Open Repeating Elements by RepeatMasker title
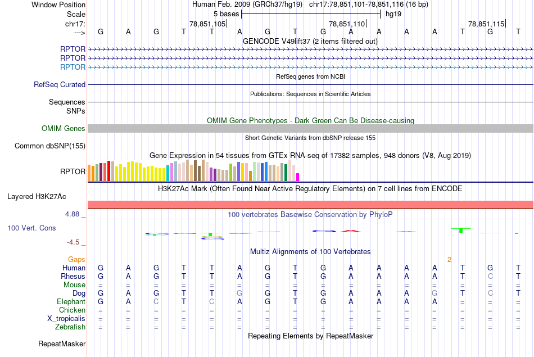Viewport: 534px width, 357px height. tap(310, 336)
